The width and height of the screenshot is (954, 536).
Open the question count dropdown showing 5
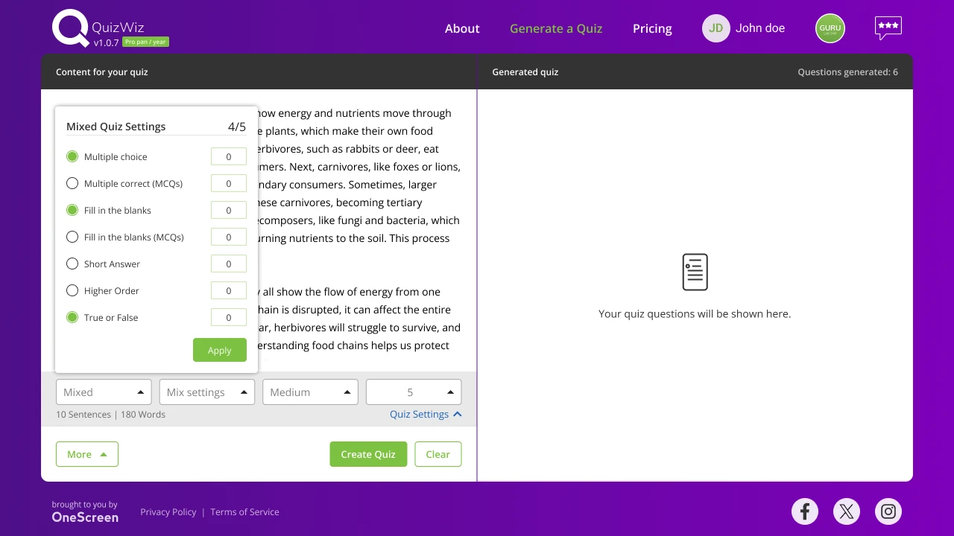(414, 392)
